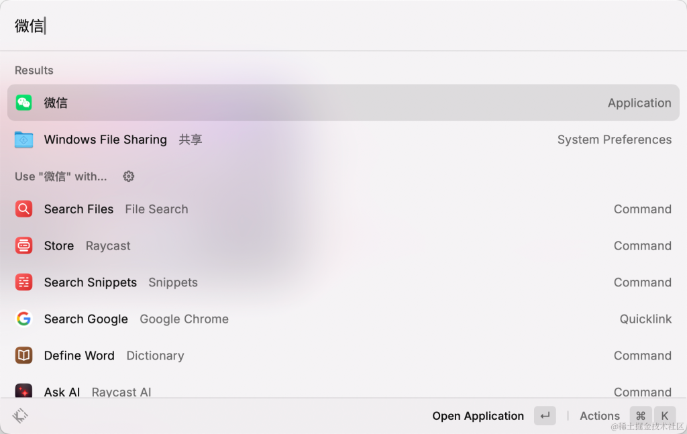Click the Raycast Store icon
The height and width of the screenshot is (434, 687).
(23, 246)
